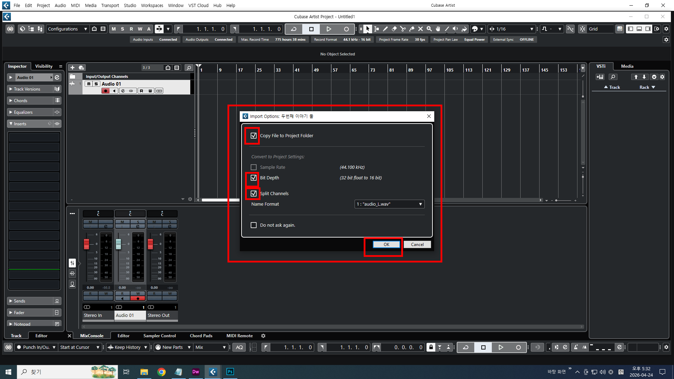Toggle monitor on Audio 01 track
Viewport: 674px width, 379px height.
[114, 91]
